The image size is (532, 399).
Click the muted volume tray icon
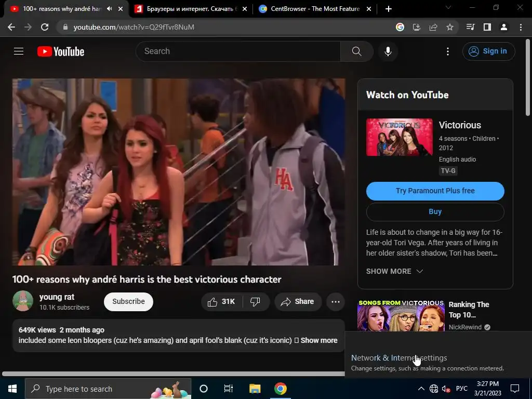tap(446, 389)
